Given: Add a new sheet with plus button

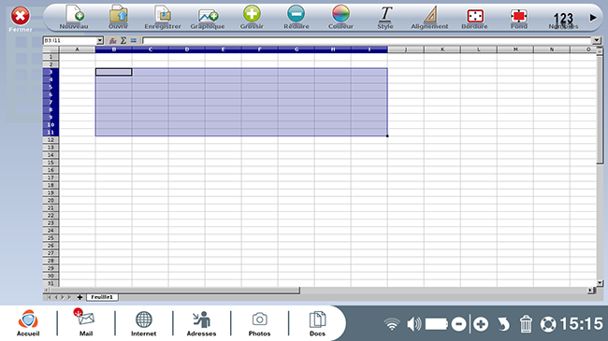Looking at the screenshot, I should [80, 297].
